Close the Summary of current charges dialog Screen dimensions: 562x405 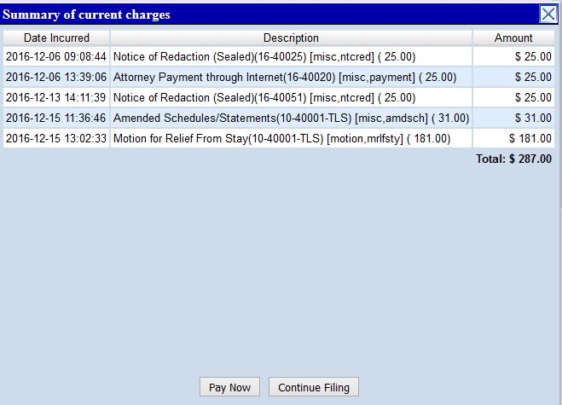click(x=548, y=14)
